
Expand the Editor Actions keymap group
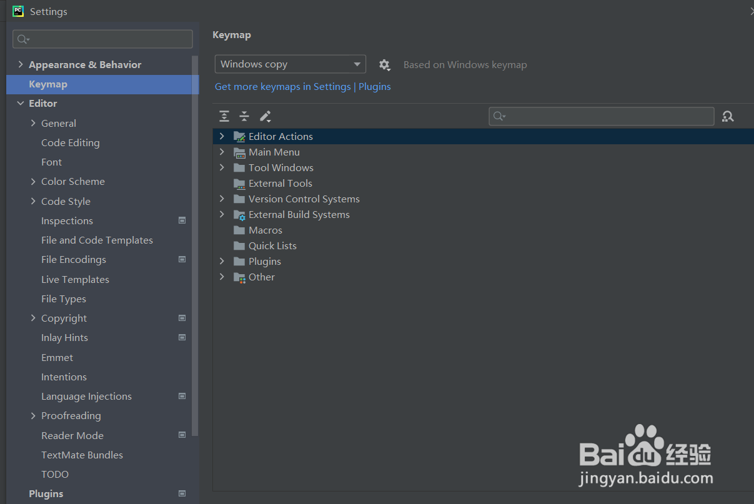(x=222, y=136)
